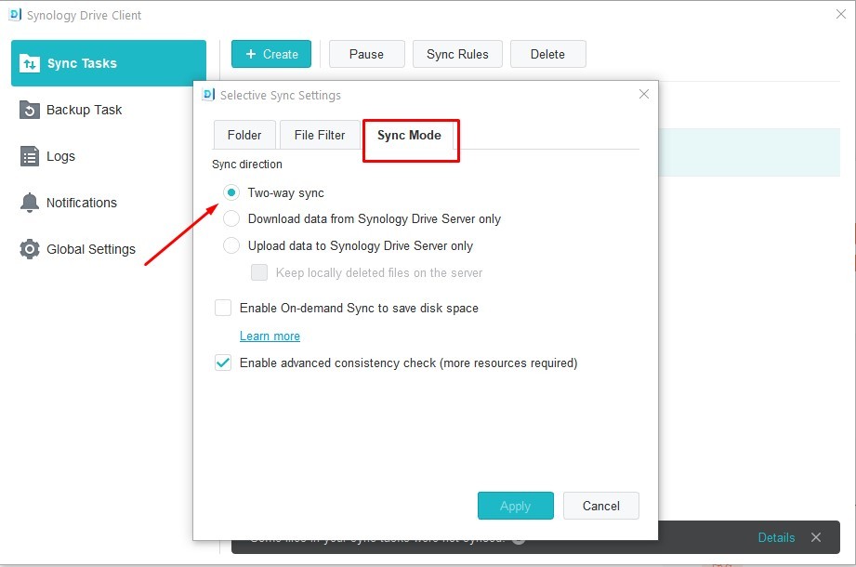Click the Logs list icon

pos(30,156)
